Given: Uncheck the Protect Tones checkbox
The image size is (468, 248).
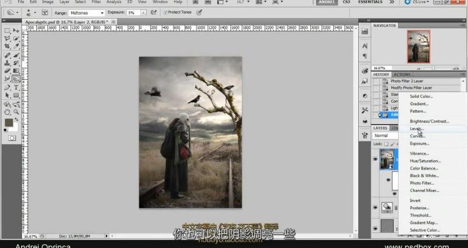Looking at the screenshot, I should point(165,12).
